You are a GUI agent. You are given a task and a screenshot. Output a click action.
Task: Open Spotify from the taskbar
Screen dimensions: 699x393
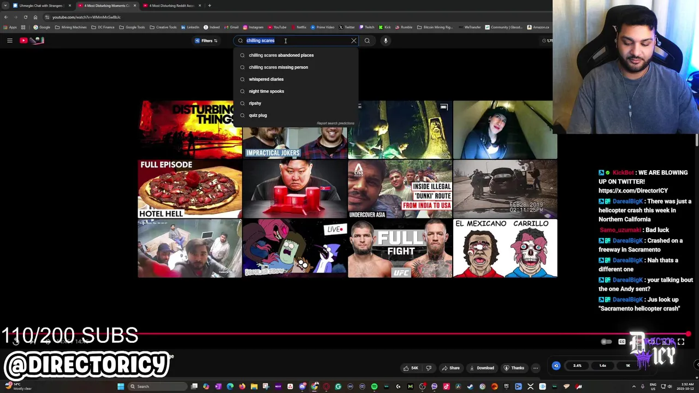click(x=374, y=386)
